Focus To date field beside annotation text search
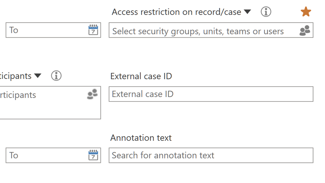325x183 pixels. tap(45, 155)
